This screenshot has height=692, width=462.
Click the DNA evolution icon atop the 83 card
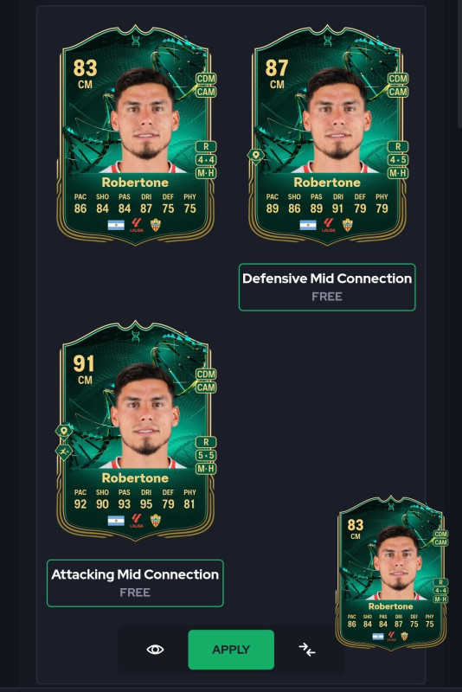[x=136, y=40]
